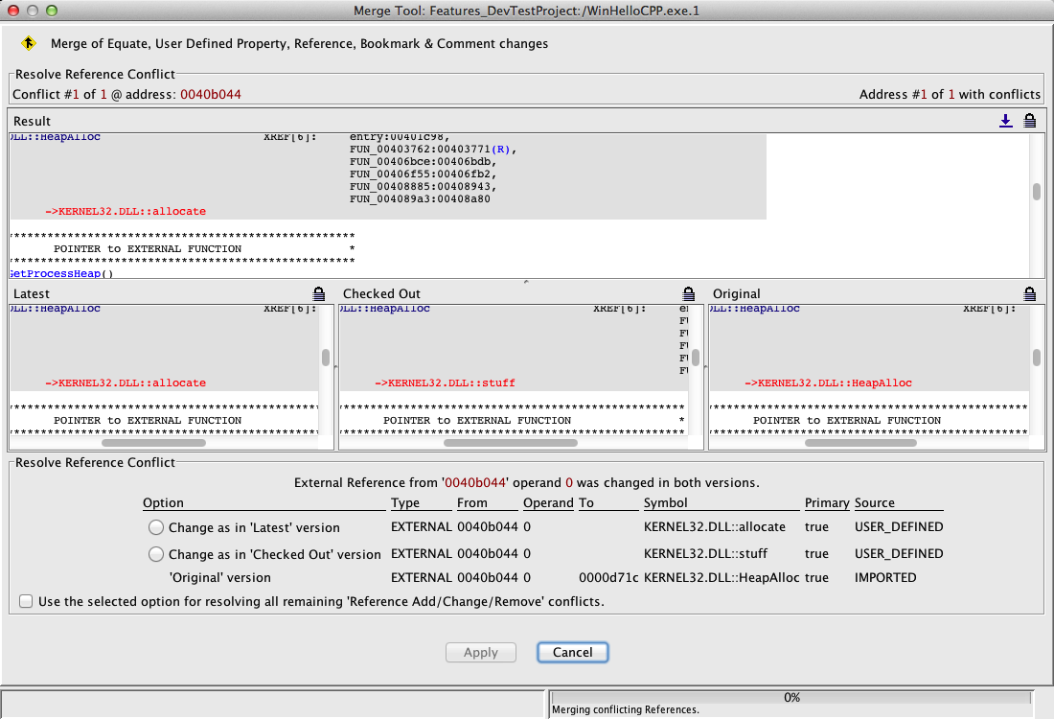Click the Result panel vertical scrollbar
This screenshot has width=1054, height=719.
pos(1036,192)
